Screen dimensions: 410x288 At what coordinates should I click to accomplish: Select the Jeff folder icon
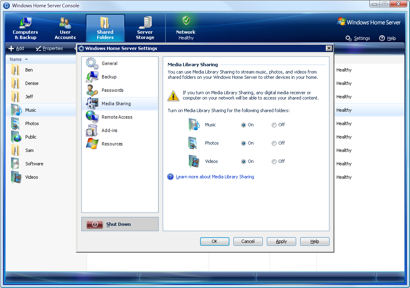(15, 97)
